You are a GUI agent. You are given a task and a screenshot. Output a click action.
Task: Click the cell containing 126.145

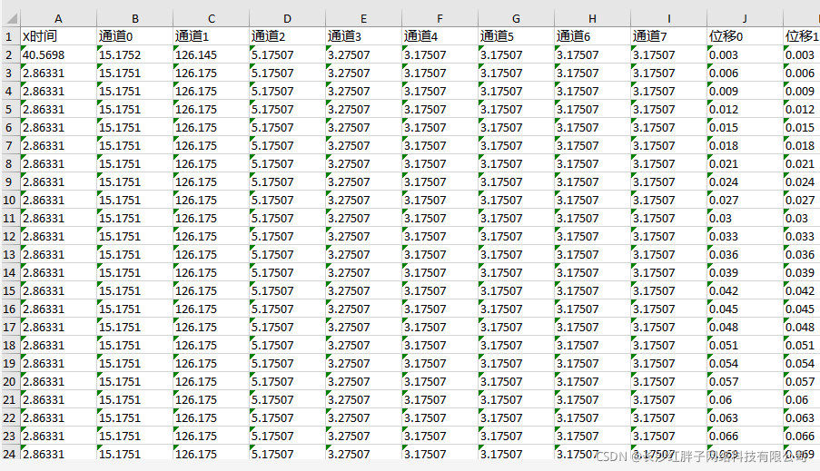point(211,54)
